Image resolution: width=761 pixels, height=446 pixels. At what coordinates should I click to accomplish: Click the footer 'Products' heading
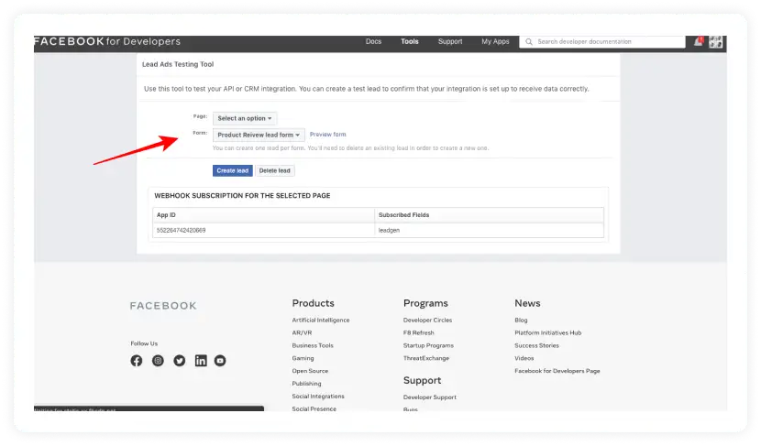(x=313, y=303)
